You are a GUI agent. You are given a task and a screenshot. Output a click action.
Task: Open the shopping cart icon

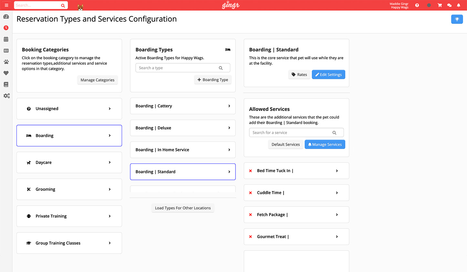440,5
